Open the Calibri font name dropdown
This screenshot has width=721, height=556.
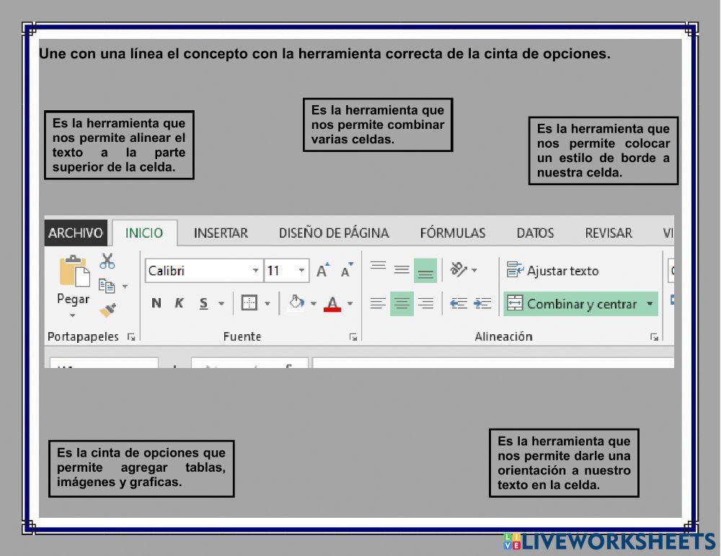255,271
